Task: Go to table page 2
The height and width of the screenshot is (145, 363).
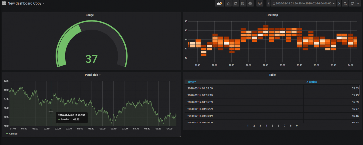Action: (x=254, y=125)
